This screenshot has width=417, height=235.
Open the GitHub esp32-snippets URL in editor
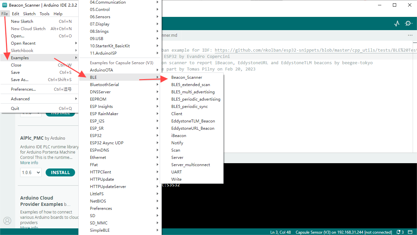pos(314,50)
